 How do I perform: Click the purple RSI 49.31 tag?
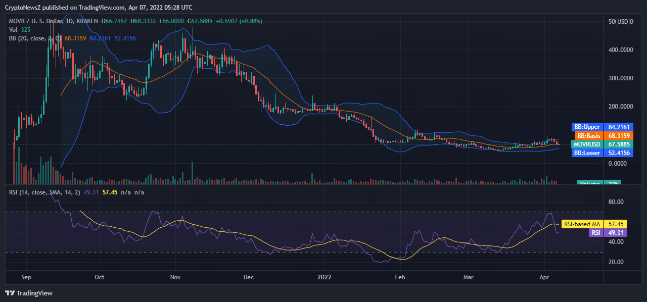[608, 232]
